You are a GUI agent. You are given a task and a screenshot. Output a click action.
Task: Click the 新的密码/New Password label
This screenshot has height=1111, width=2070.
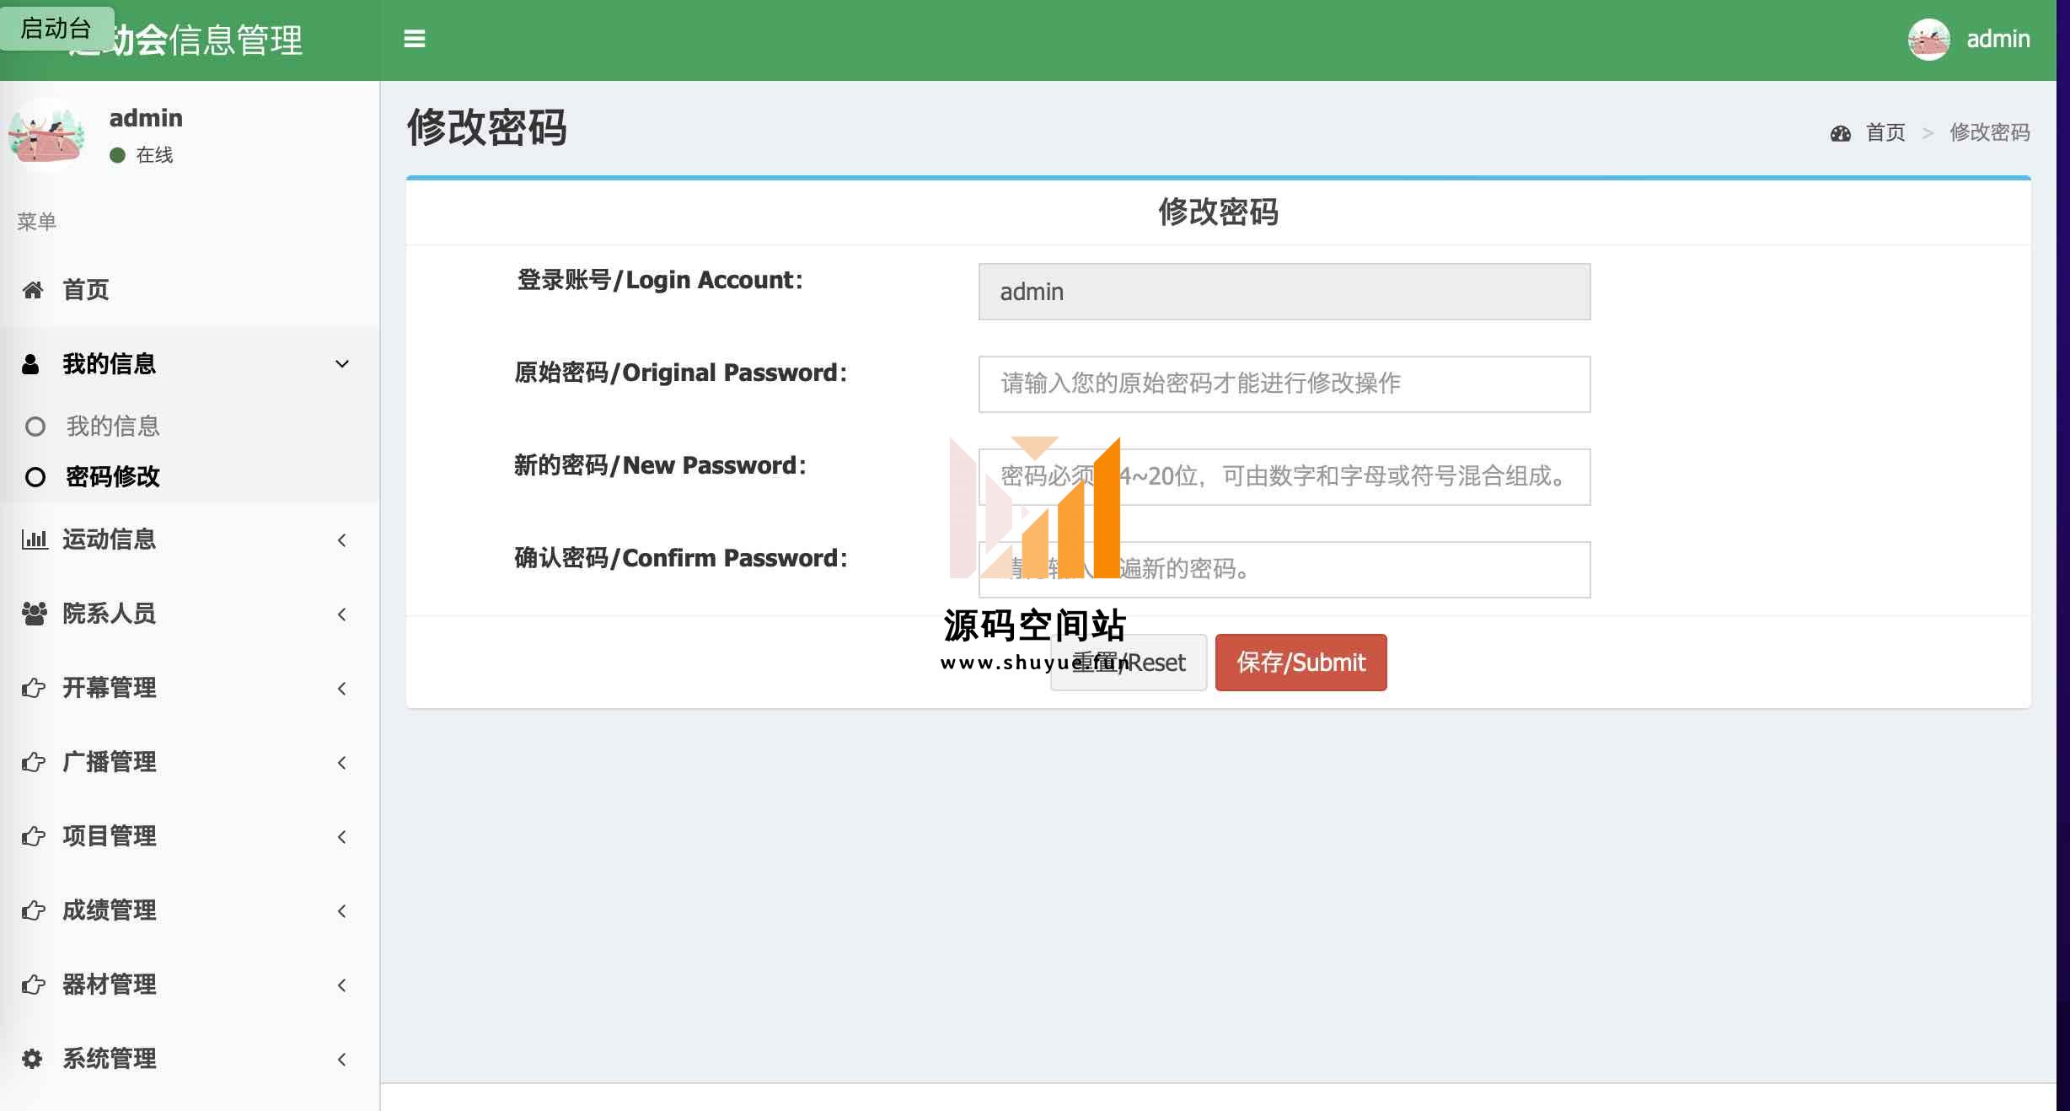pyautogui.click(x=660, y=465)
